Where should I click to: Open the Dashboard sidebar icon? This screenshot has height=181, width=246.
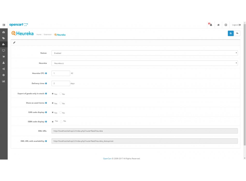point(4,32)
